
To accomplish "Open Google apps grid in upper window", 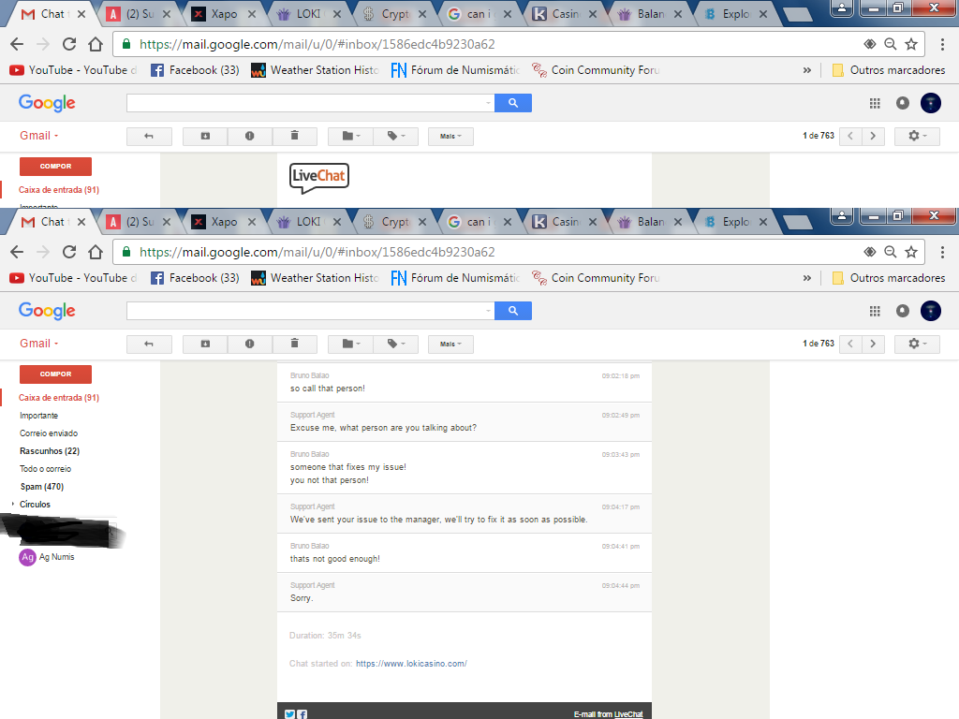I will 875,103.
